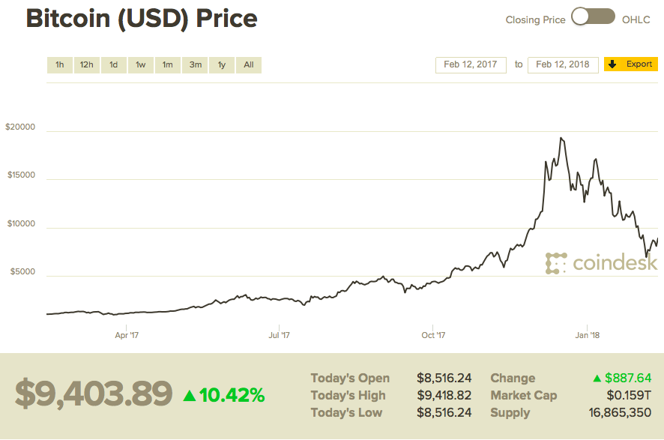664x440 pixels.
Task: Switch chart to 1d range
Action: click(113, 65)
